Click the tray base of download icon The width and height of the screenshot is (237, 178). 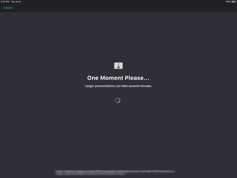[118, 68]
